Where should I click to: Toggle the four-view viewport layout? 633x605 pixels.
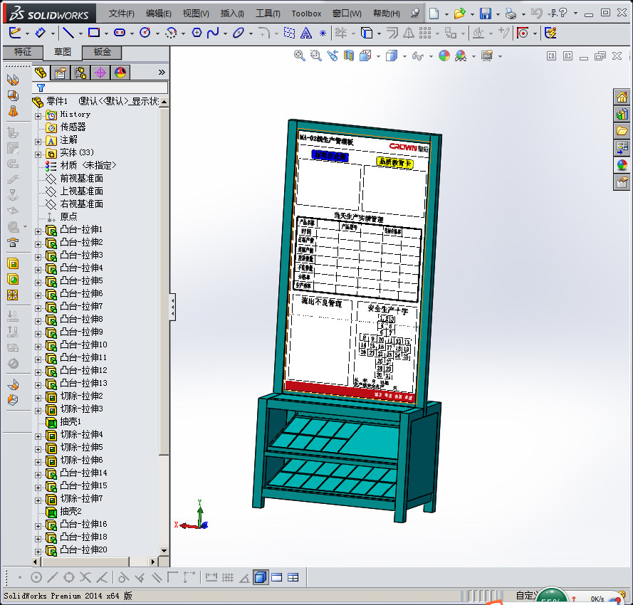[293, 577]
